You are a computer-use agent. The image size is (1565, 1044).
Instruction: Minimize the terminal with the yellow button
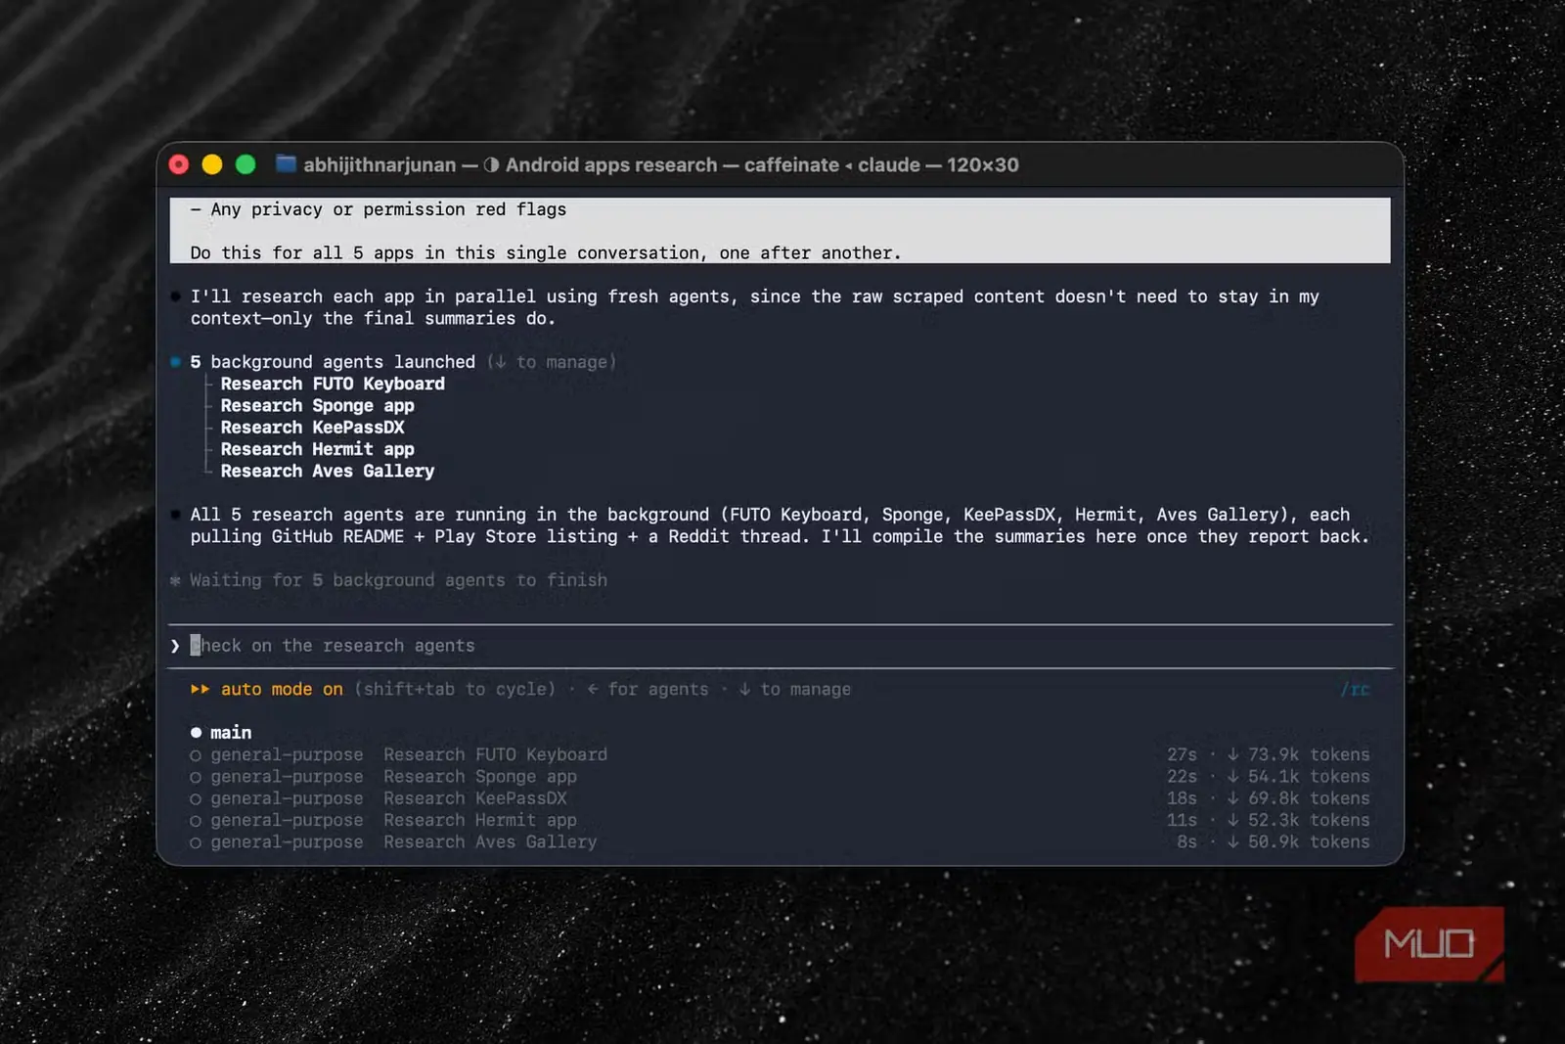coord(212,164)
